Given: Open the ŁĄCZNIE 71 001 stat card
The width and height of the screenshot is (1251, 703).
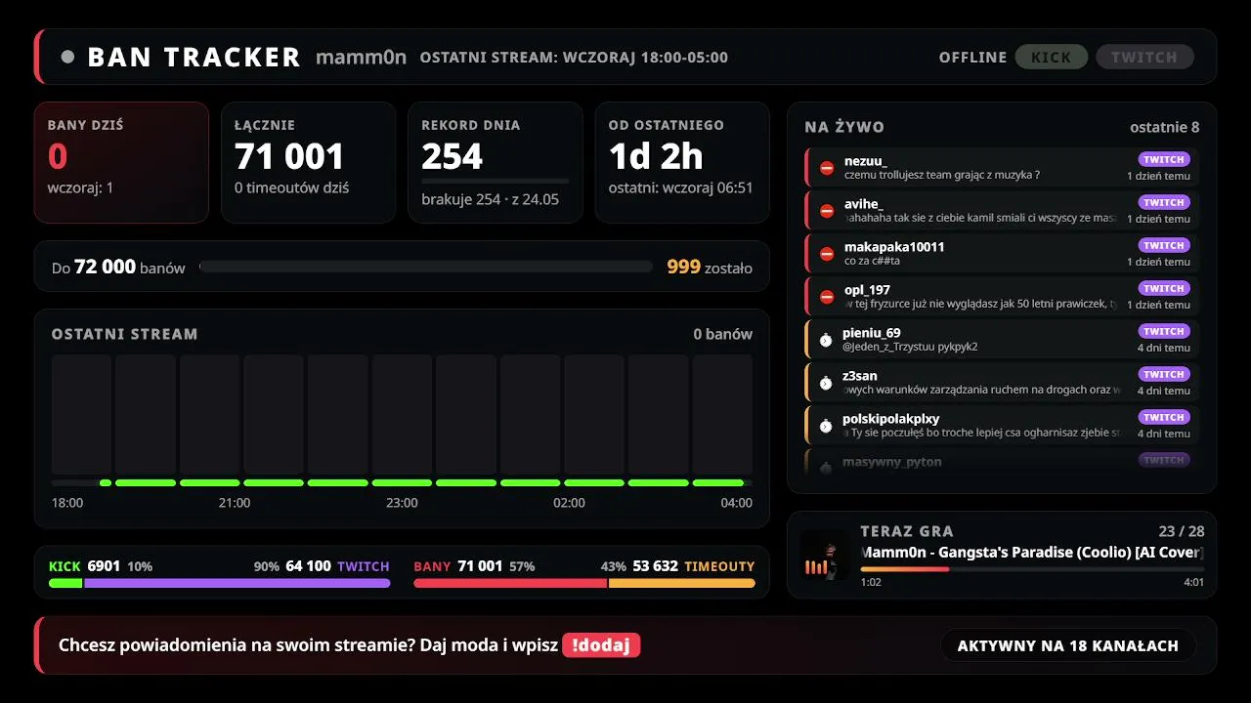Looking at the screenshot, I should (x=308, y=163).
